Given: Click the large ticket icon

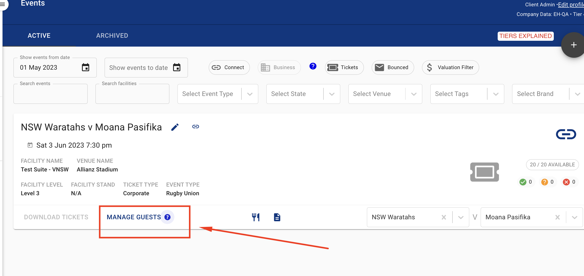Looking at the screenshot, I should [x=484, y=172].
